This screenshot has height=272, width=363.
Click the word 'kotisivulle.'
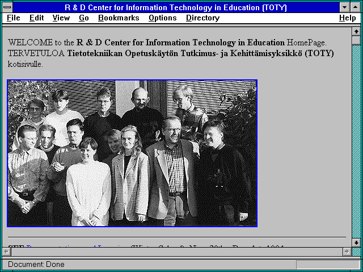tap(26, 64)
